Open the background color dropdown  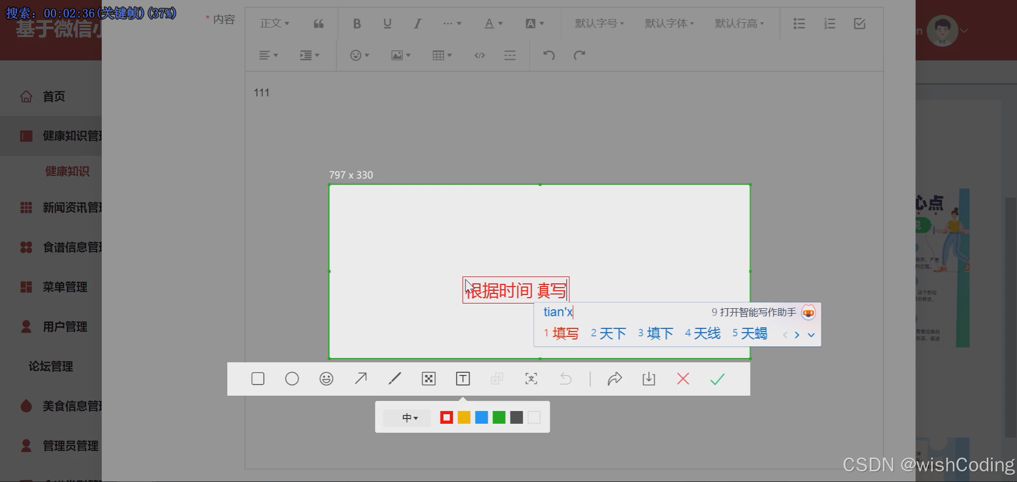pyautogui.click(x=534, y=23)
